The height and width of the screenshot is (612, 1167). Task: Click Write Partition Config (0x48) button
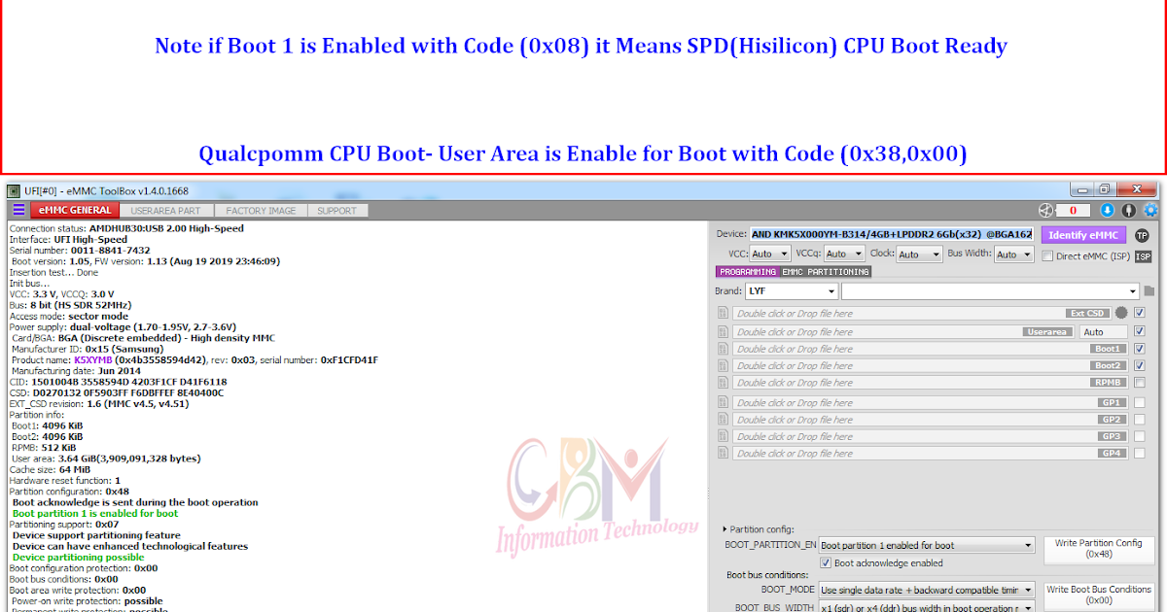click(1099, 550)
